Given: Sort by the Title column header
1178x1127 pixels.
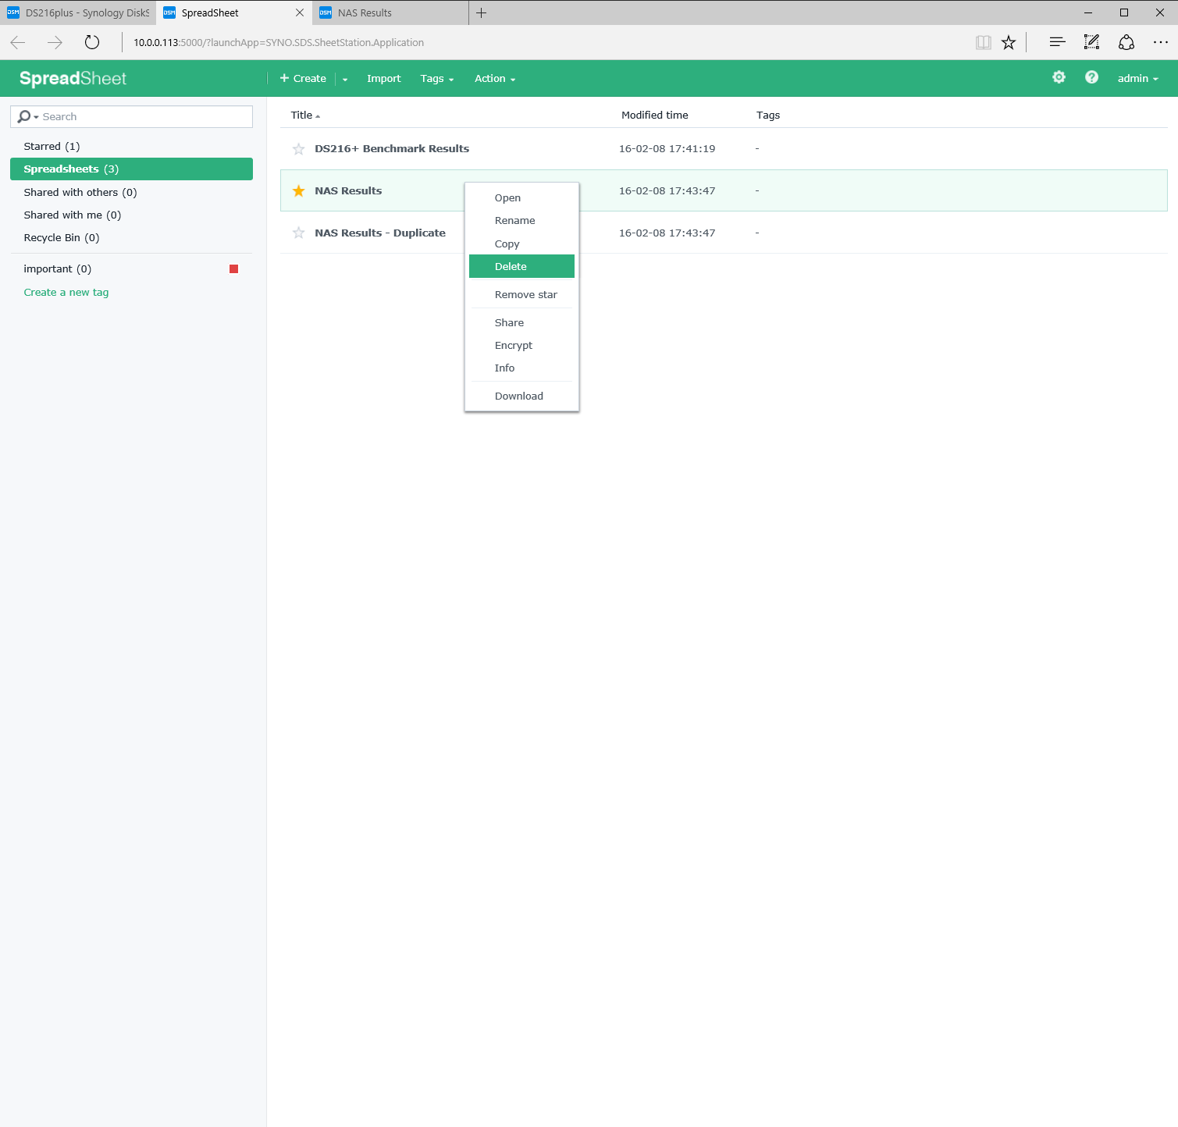Looking at the screenshot, I should click(305, 116).
